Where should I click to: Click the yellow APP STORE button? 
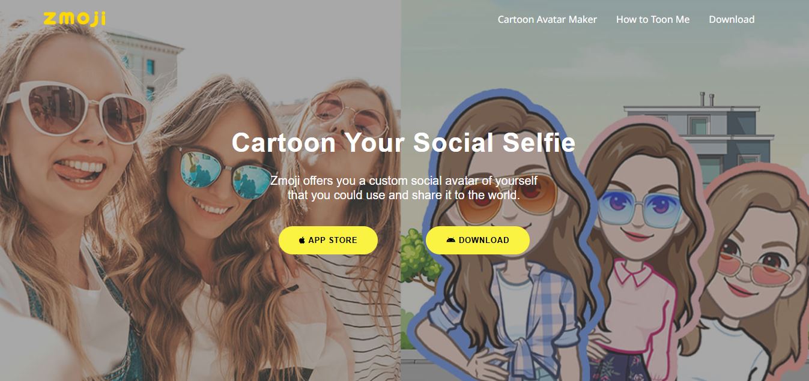[328, 240]
